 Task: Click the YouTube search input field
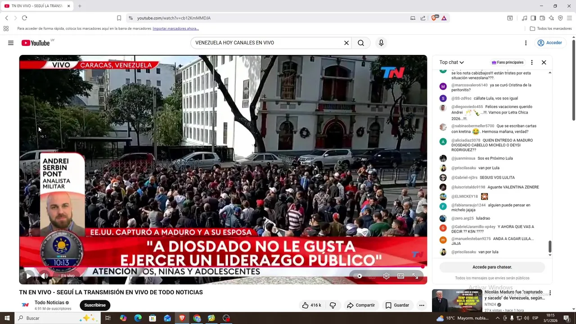[x=268, y=43]
